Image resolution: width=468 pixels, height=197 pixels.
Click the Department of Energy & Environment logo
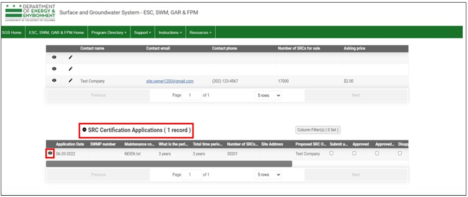(x=30, y=13)
